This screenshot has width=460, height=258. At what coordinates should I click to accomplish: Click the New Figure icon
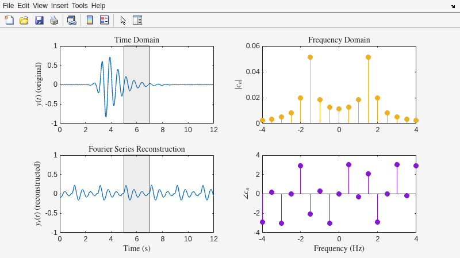tap(9, 20)
